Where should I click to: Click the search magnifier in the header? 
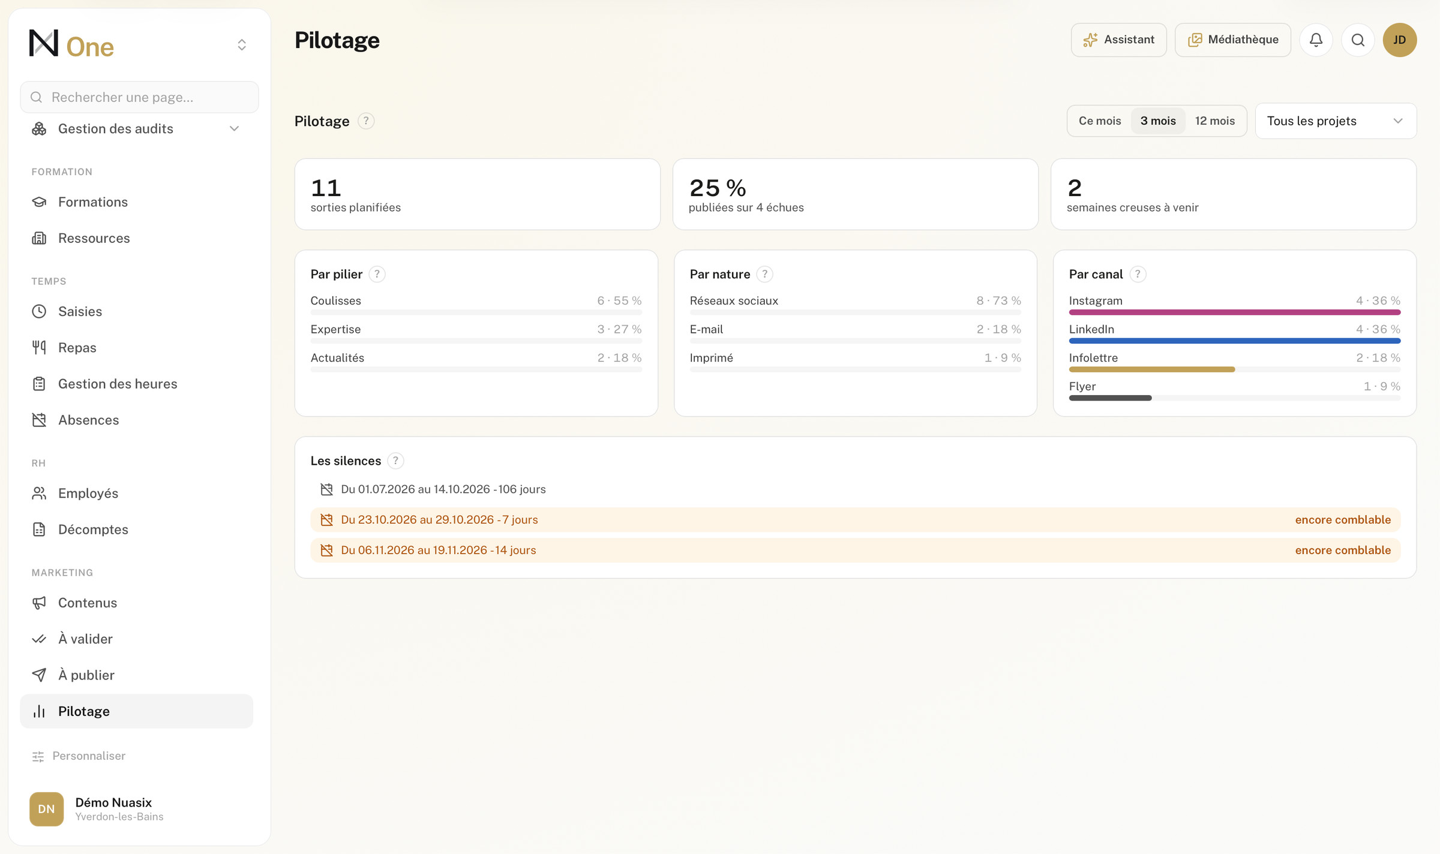(1358, 40)
